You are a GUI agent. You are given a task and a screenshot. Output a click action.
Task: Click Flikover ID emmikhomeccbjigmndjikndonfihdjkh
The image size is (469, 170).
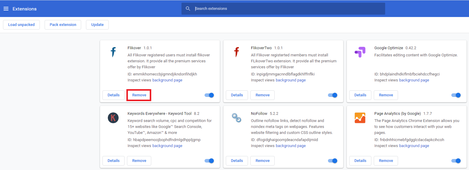[x=162, y=74]
